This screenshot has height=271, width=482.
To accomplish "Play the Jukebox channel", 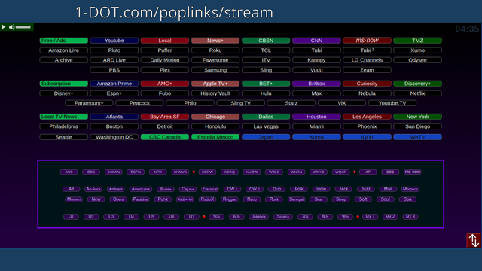I will pyautogui.click(x=258, y=217).
